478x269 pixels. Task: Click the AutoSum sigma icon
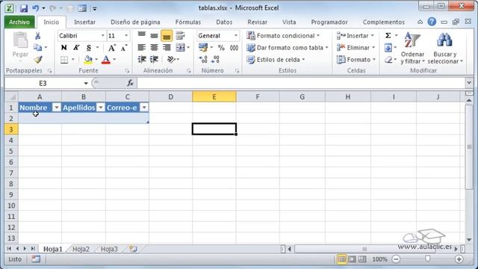pyautogui.click(x=388, y=36)
